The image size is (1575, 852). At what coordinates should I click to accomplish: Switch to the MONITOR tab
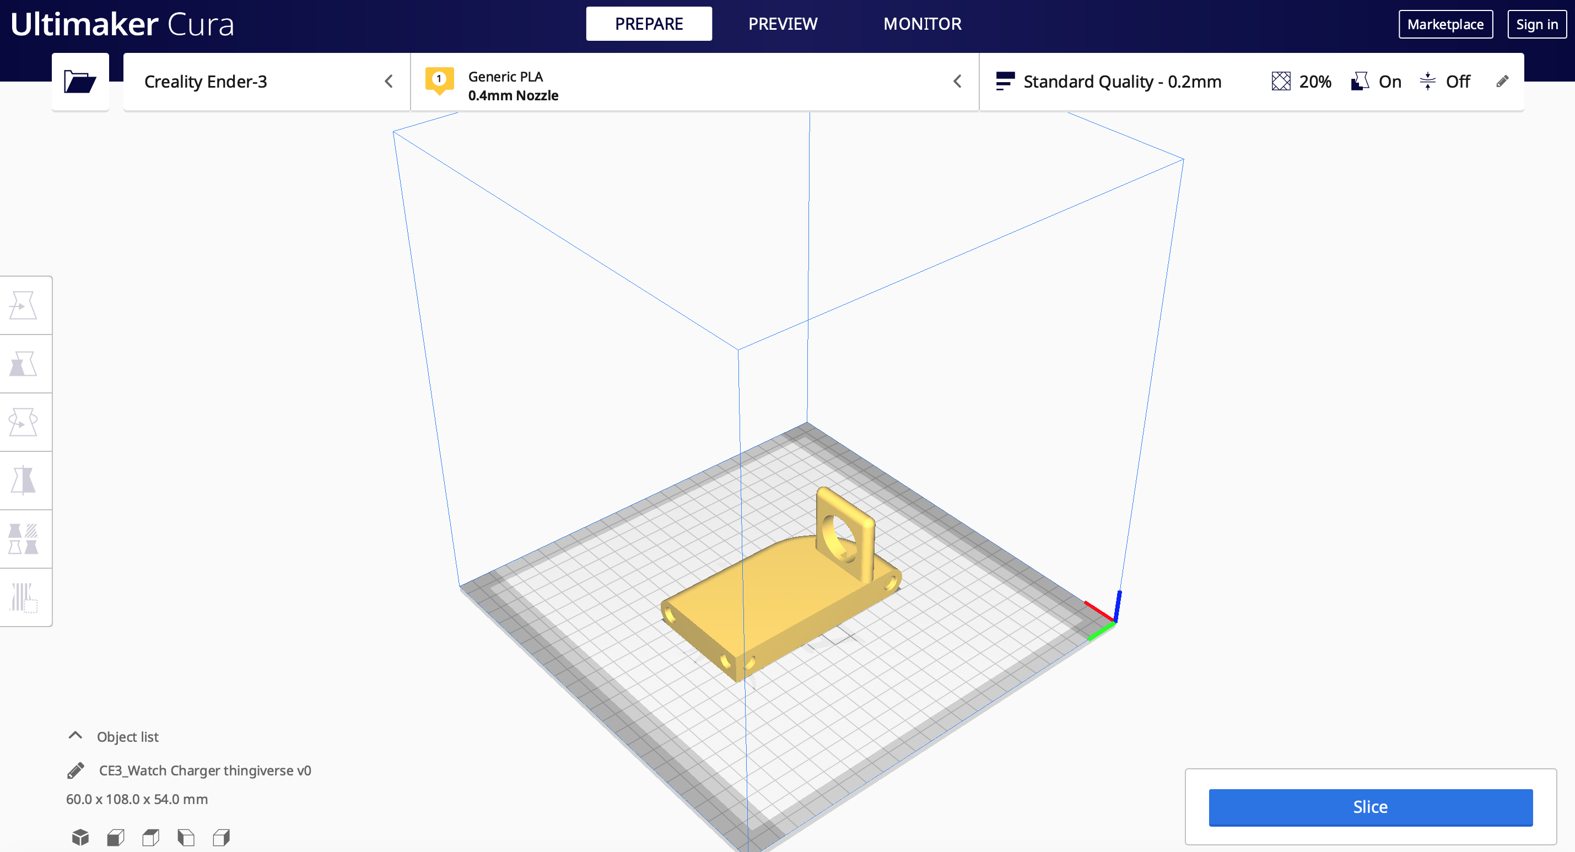pos(922,24)
